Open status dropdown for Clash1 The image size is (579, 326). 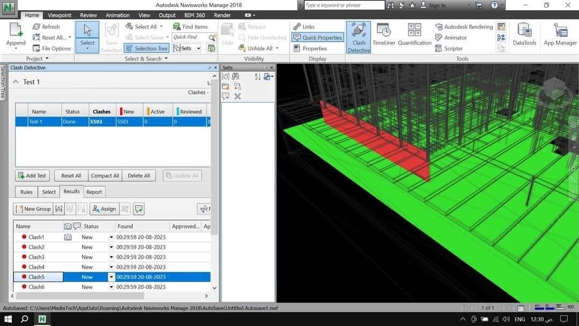pos(111,237)
